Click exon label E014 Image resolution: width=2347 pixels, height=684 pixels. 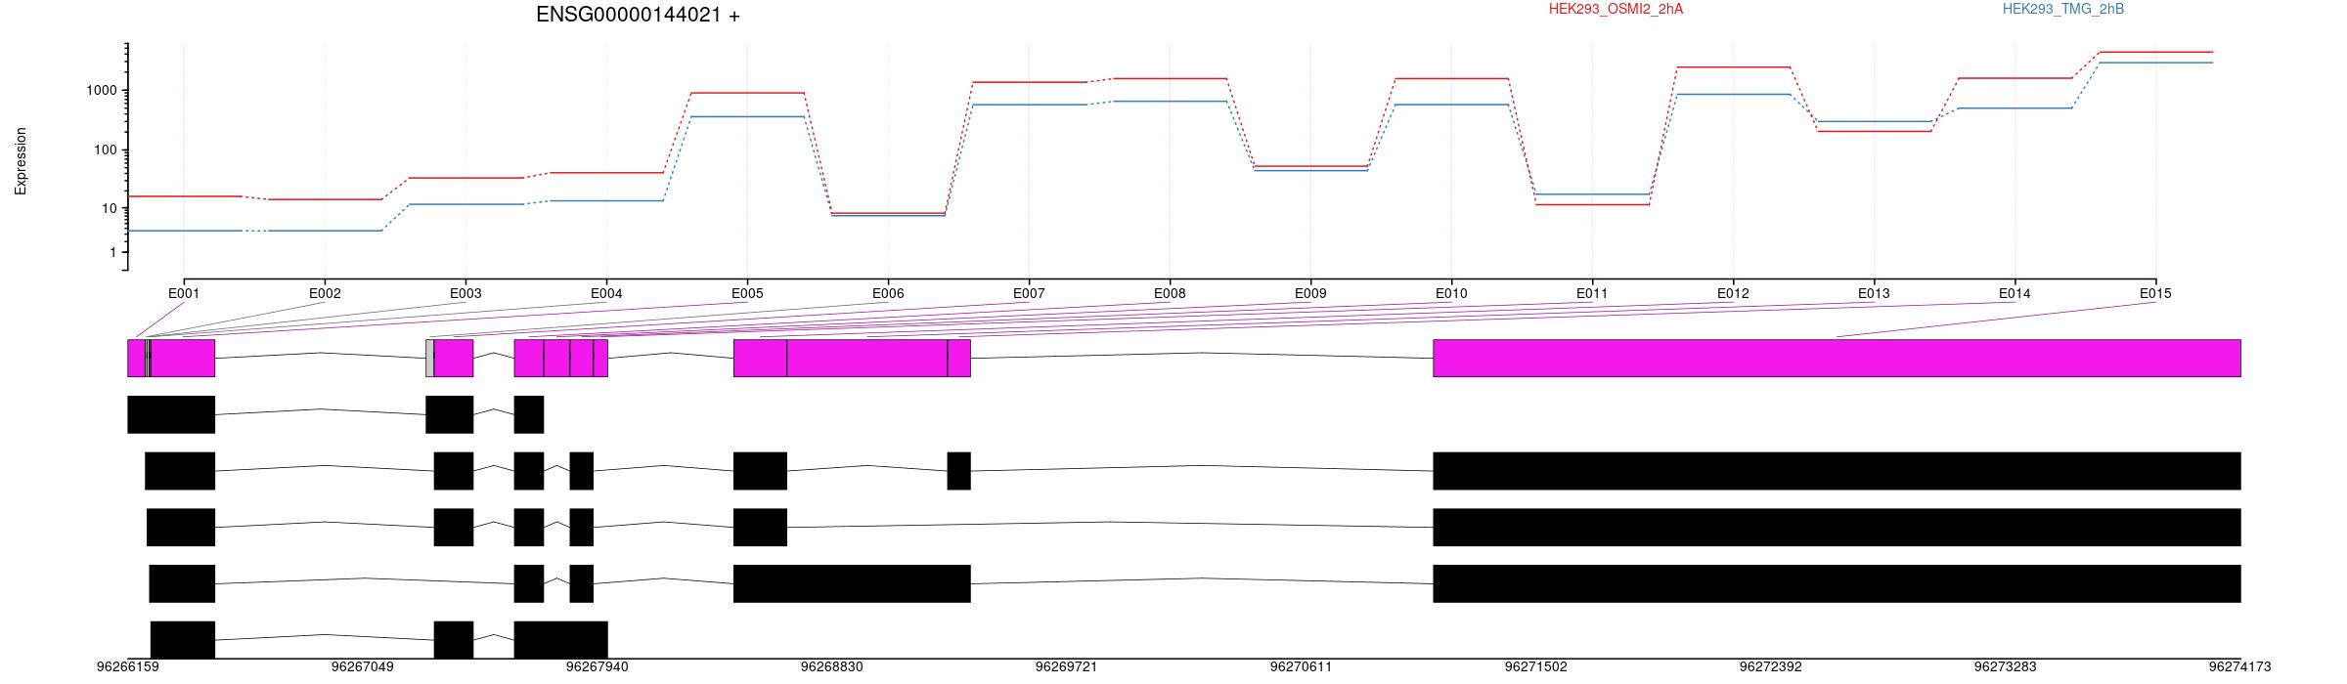point(2015,293)
